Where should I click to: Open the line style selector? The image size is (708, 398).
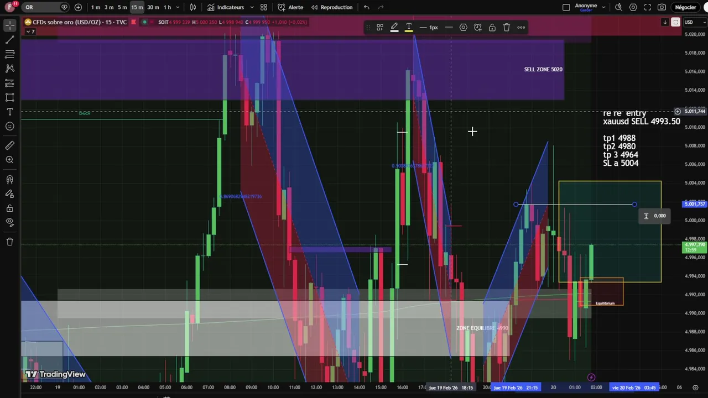(449, 27)
